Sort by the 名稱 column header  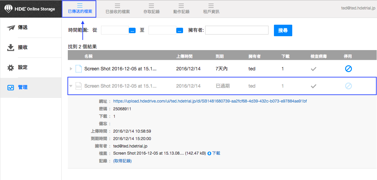click(88, 57)
